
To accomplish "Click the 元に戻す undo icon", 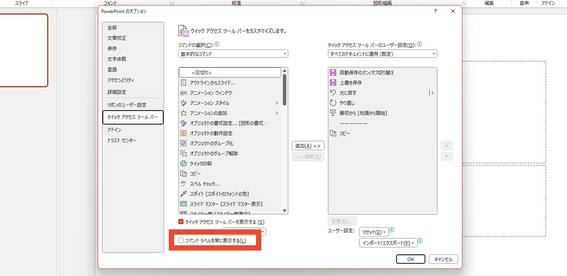I will pos(333,93).
